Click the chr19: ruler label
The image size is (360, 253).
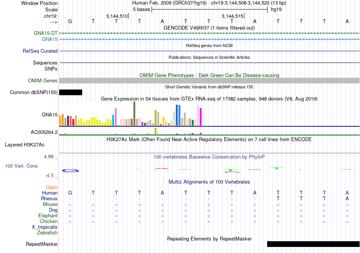coord(51,16)
